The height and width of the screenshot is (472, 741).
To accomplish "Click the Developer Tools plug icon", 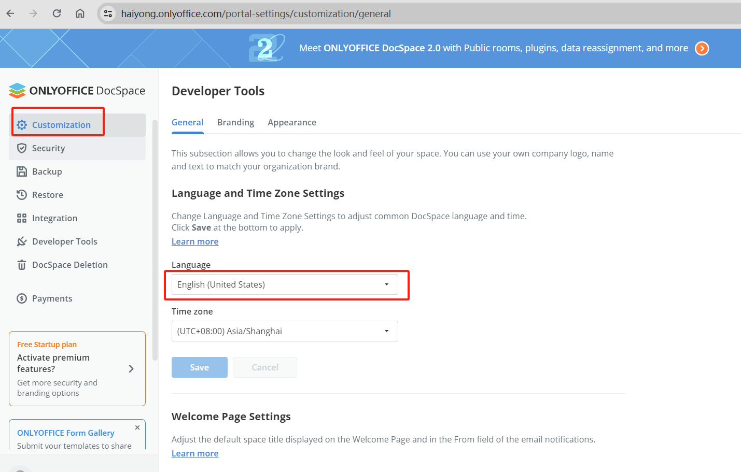I will [x=22, y=241].
